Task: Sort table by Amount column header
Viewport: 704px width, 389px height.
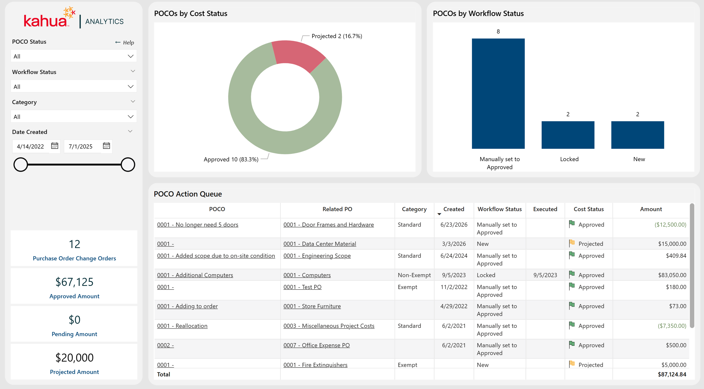Action: click(651, 209)
